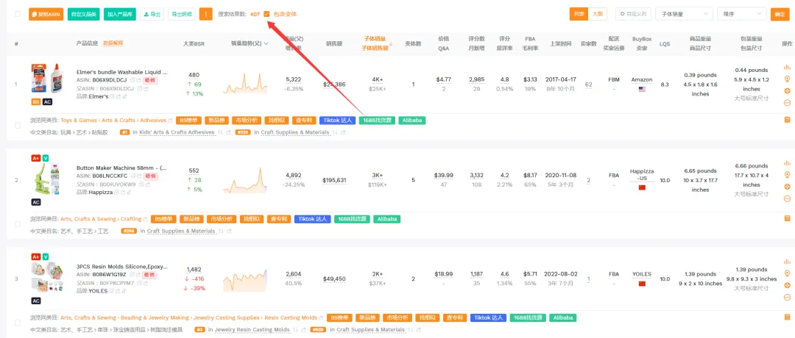The image size is (795, 338).
Task: Click the location pin icon in Resin Molds row
Action: pyautogui.click(x=788, y=273)
